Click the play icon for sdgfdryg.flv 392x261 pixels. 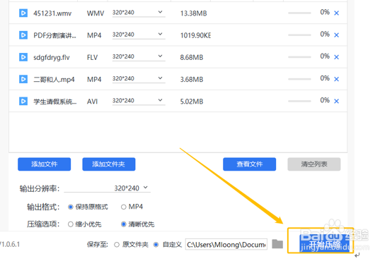coord(23,57)
